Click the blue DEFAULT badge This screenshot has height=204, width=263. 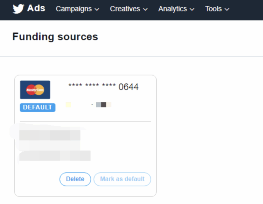click(37, 107)
